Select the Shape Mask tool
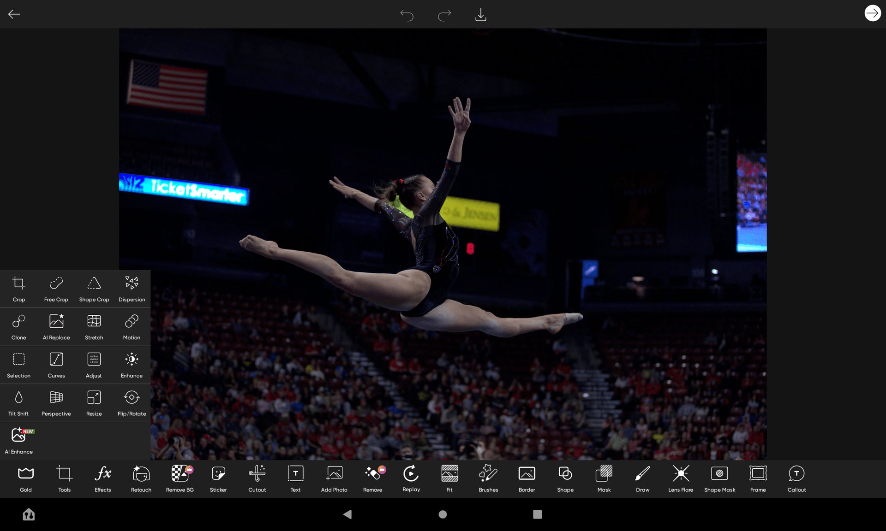The height and width of the screenshot is (531, 886). tap(719, 478)
